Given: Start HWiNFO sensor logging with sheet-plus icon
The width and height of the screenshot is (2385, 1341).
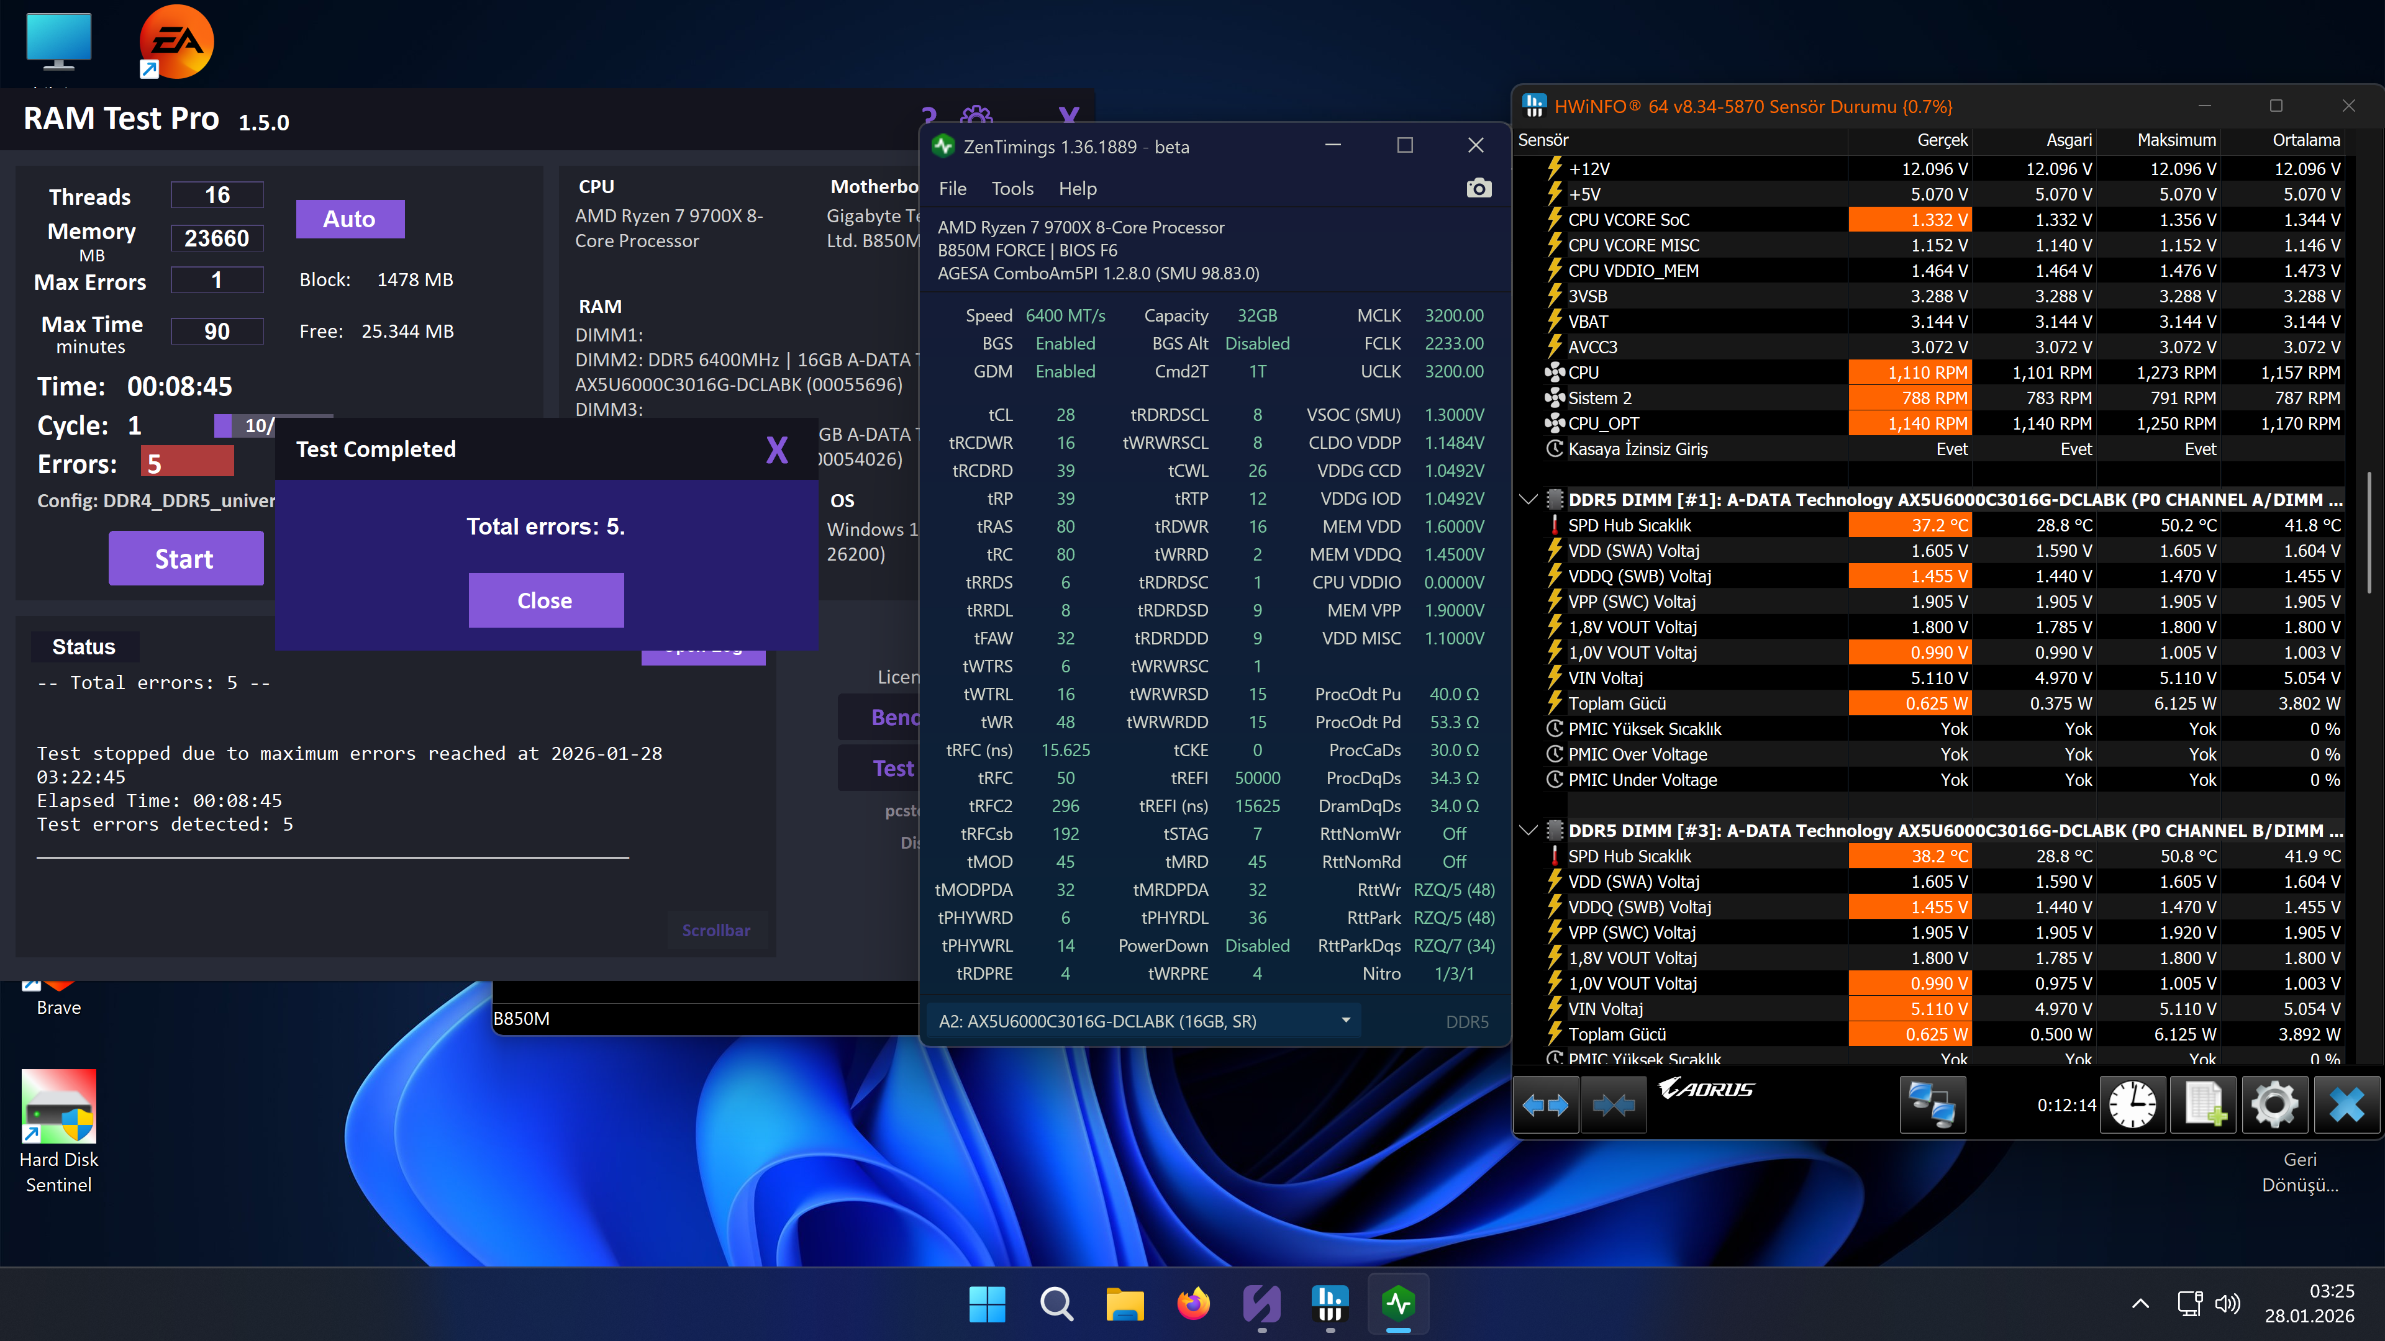Looking at the screenshot, I should click(x=2204, y=1105).
